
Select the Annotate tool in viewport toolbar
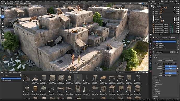3,30
